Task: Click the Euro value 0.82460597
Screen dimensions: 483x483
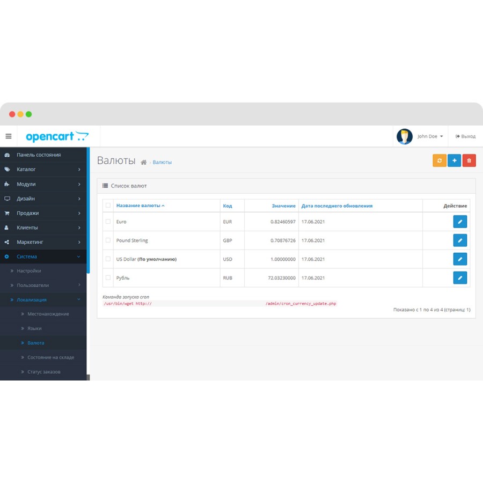Action: [x=283, y=222]
